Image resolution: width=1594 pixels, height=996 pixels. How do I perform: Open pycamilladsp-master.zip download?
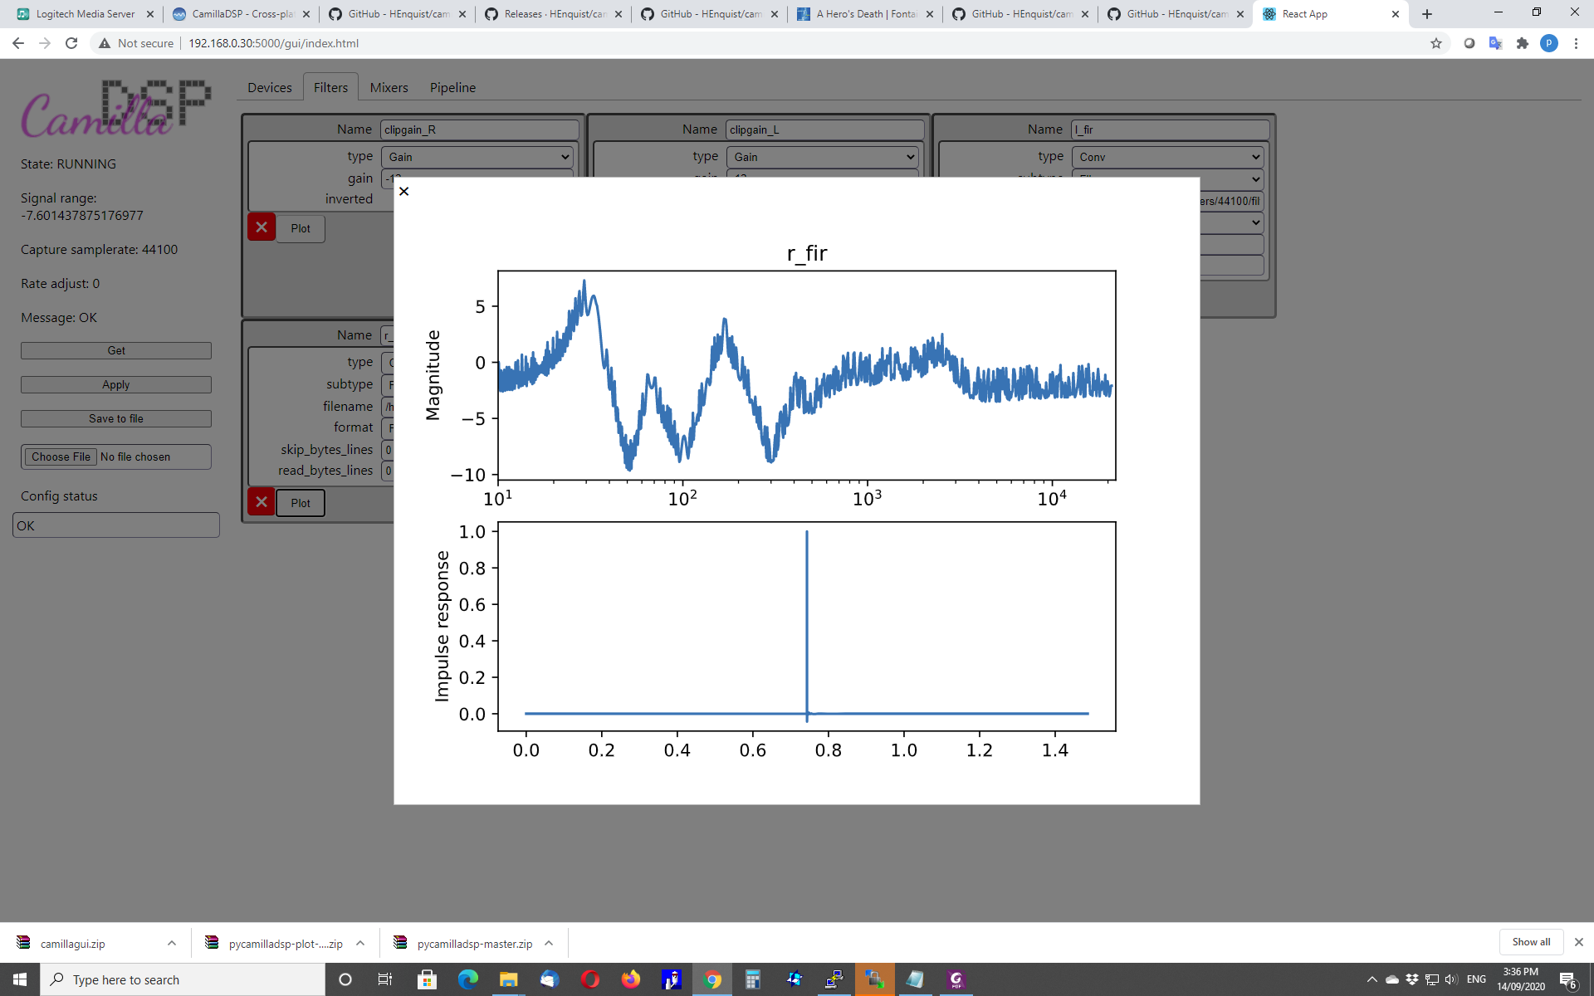click(x=474, y=944)
